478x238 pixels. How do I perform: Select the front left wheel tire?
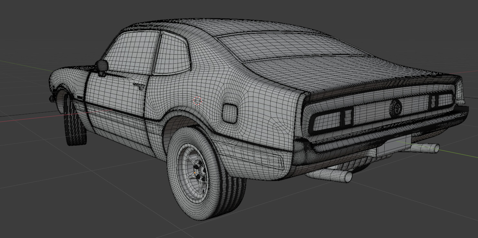point(73,125)
